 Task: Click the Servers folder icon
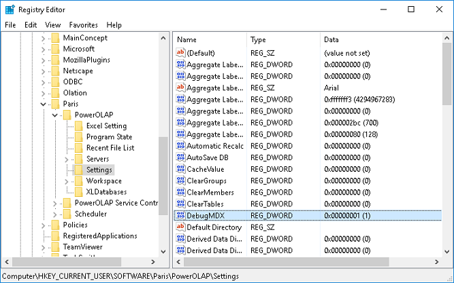(78, 159)
